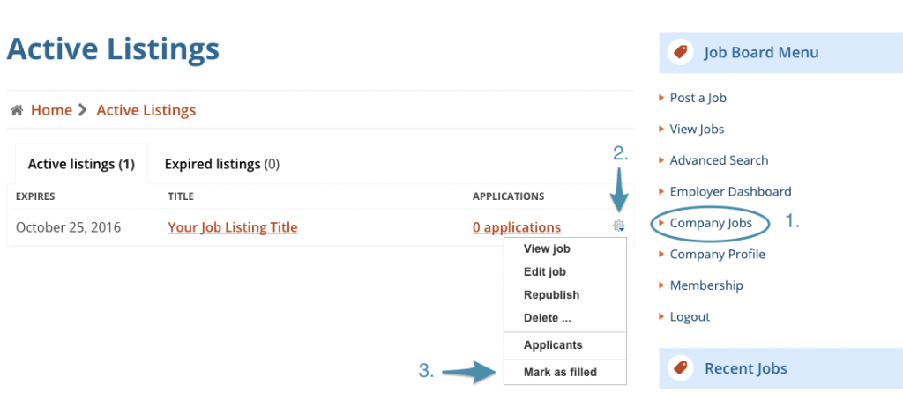Open Your Job Listing Title link

233,227
